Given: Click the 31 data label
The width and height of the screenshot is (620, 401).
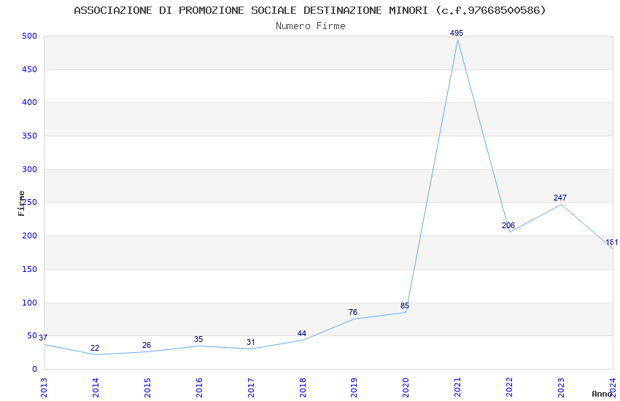Looking at the screenshot, I should click(x=250, y=342).
